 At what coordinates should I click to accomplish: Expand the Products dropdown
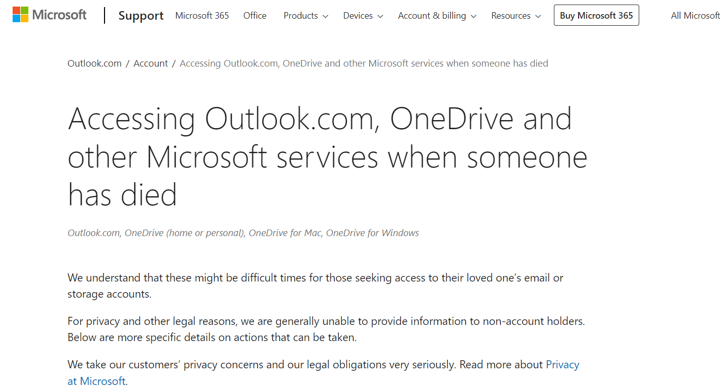[306, 16]
